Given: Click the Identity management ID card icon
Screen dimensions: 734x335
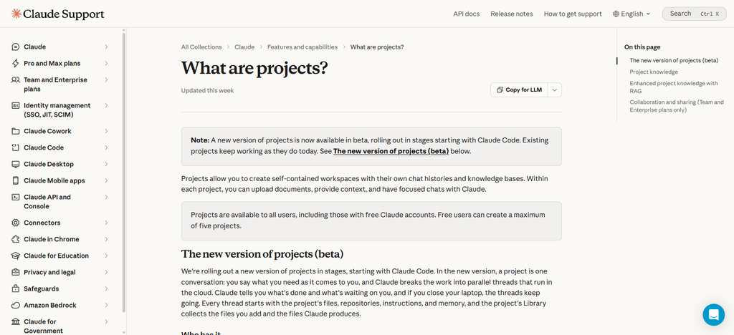Looking at the screenshot, I should pos(16,106).
